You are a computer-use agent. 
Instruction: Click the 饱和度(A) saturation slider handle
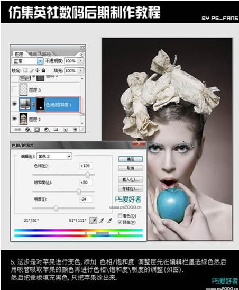[x=79, y=192]
